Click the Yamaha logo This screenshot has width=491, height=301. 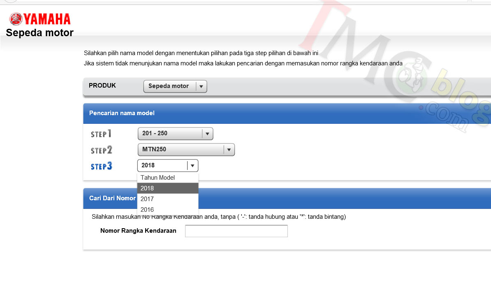[40, 19]
